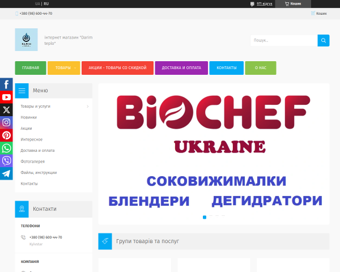Click the Контакти sidebar heading
This screenshot has height=272, width=340.
click(x=45, y=209)
